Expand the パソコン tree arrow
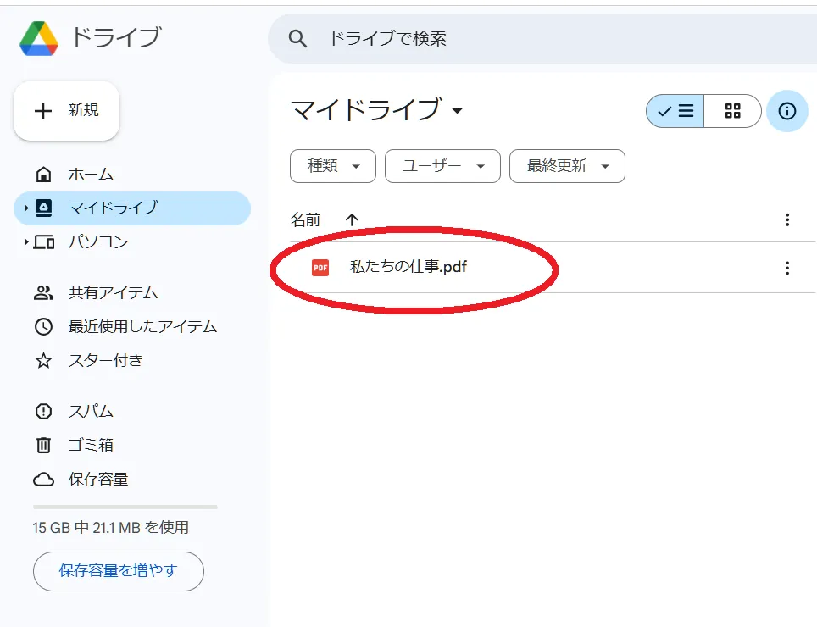The width and height of the screenshot is (817, 627). (x=26, y=242)
